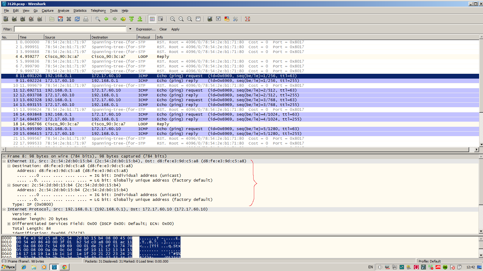483x271 pixels.
Task: Click the Find packet magnifier icon
Action: click(x=98, y=19)
